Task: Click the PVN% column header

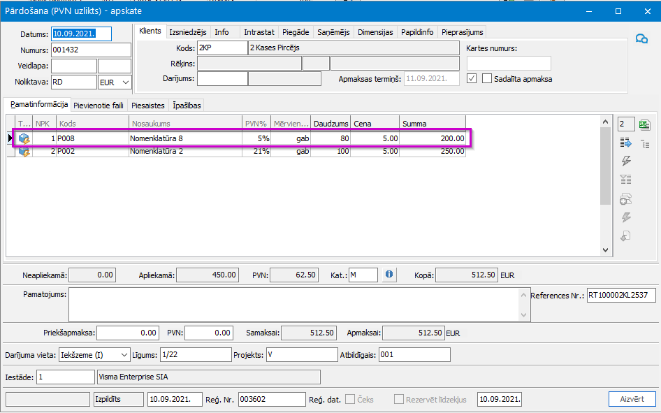Action: [256, 124]
